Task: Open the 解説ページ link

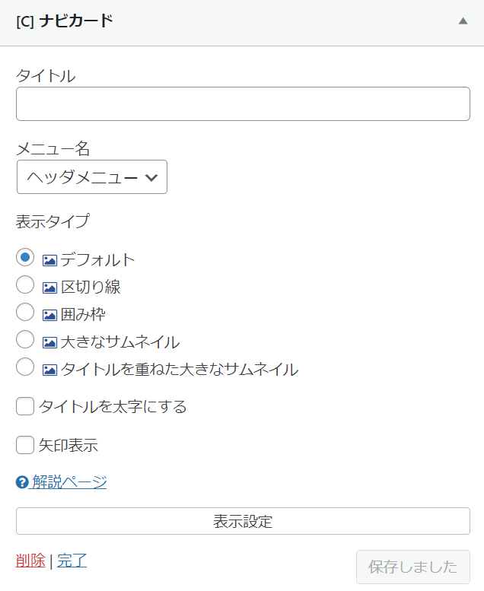Action: click(x=69, y=482)
